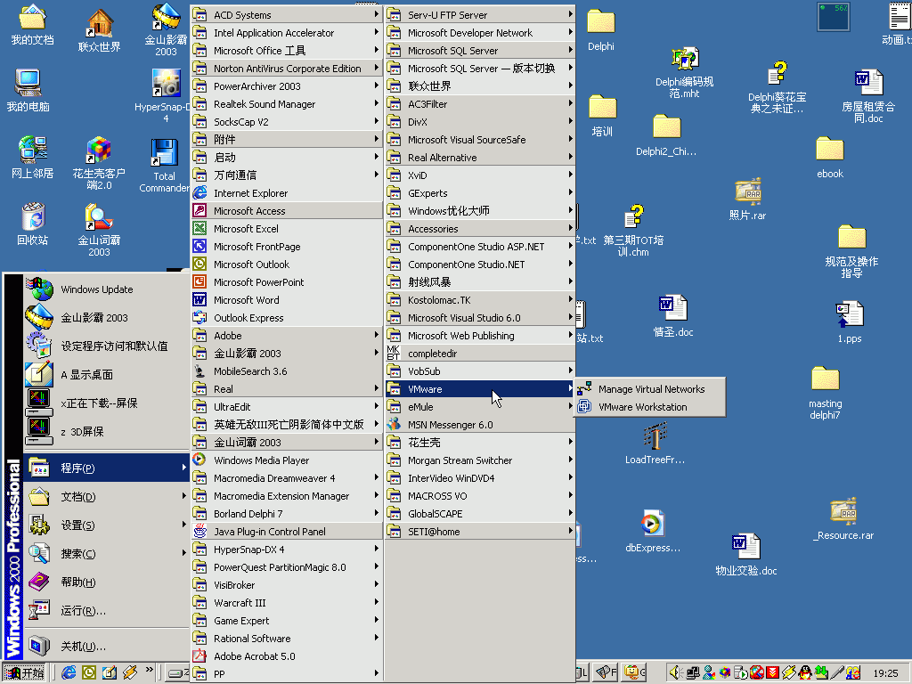912x684 pixels.
Task: Open Java Plug-in Control Panel entry
Action: pos(286,532)
